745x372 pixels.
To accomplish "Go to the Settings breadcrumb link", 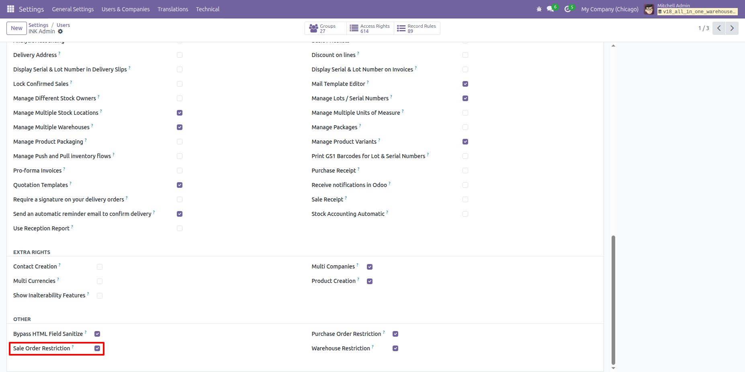I will 38,25.
